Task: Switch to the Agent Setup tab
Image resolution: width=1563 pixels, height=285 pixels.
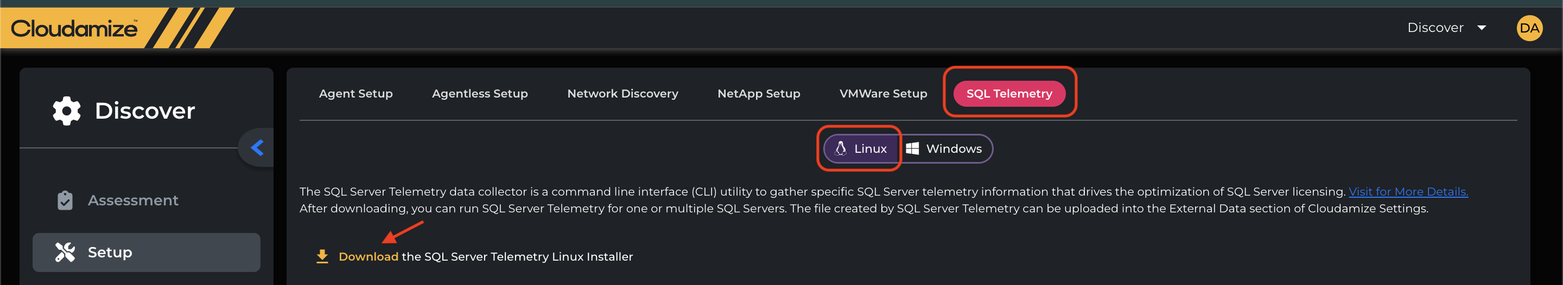Action: [x=355, y=94]
